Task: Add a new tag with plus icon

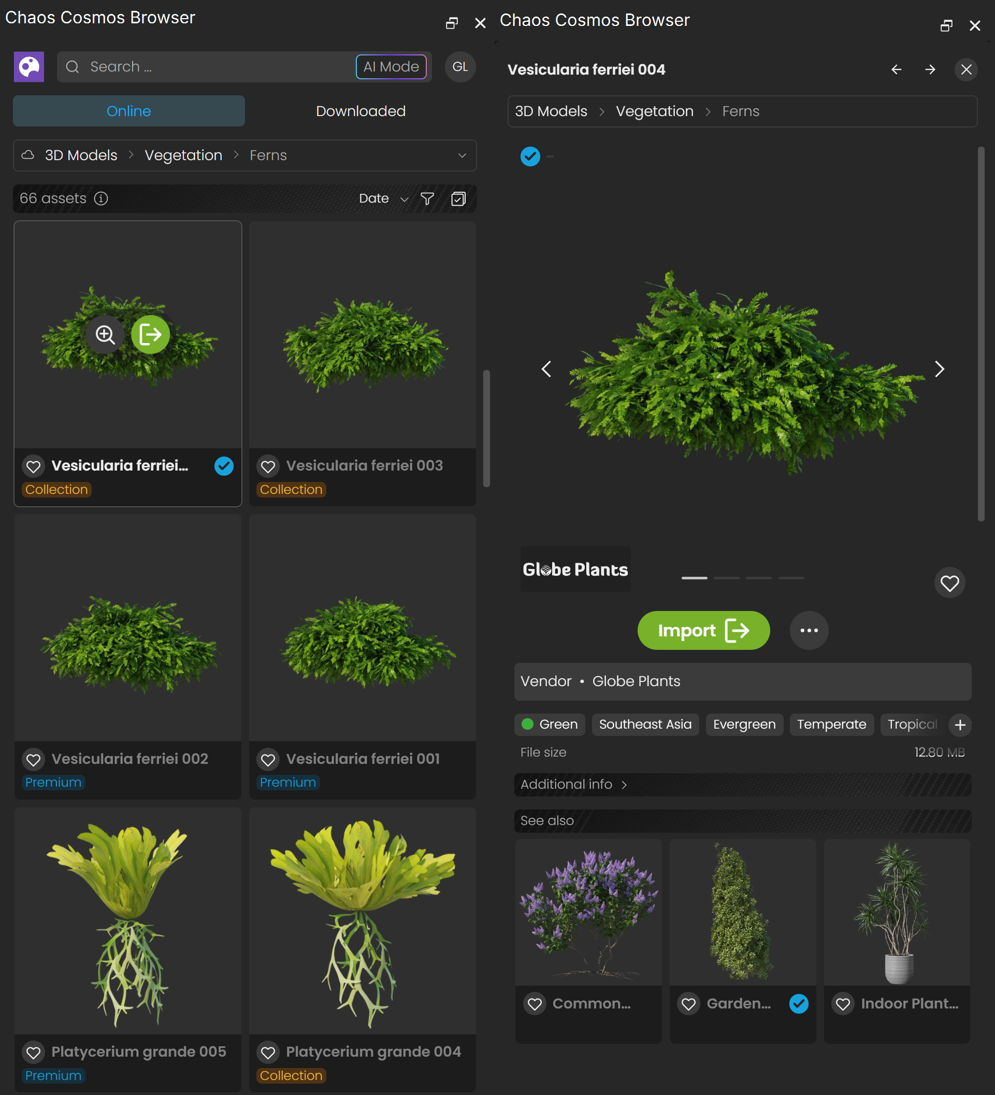Action: click(960, 725)
